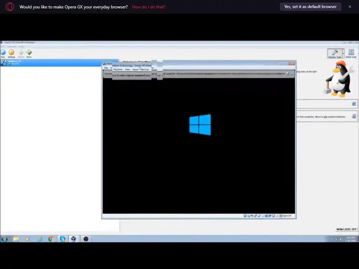The height and width of the screenshot is (269, 359).
Task: Open the 'How do I do that?' link
Action: [x=149, y=7]
